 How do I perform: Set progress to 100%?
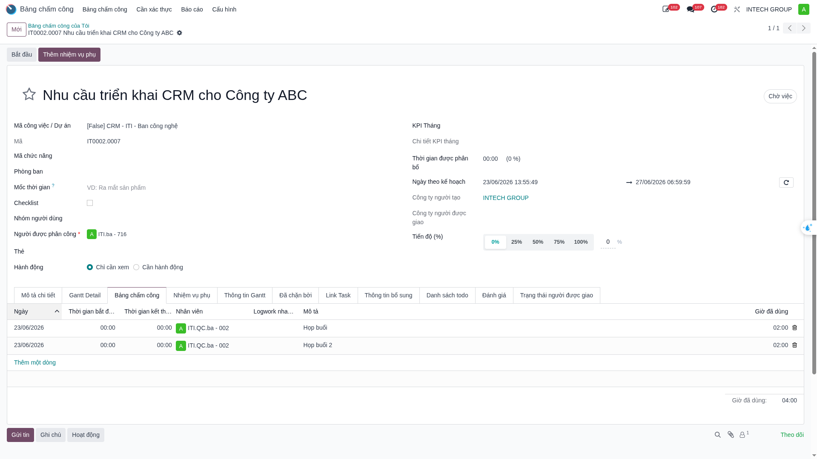click(x=581, y=242)
